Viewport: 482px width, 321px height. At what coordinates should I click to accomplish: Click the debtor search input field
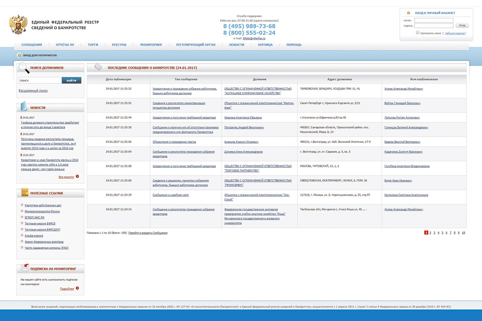point(40,81)
